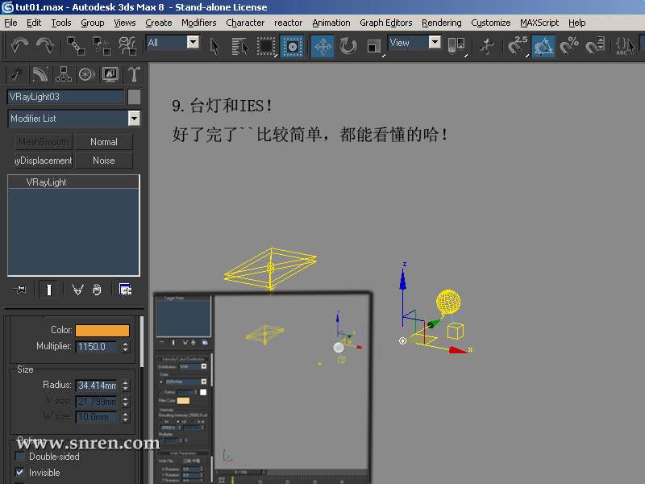
Task: Click the Radius spinner arrows
Action: tap(126, 386)
